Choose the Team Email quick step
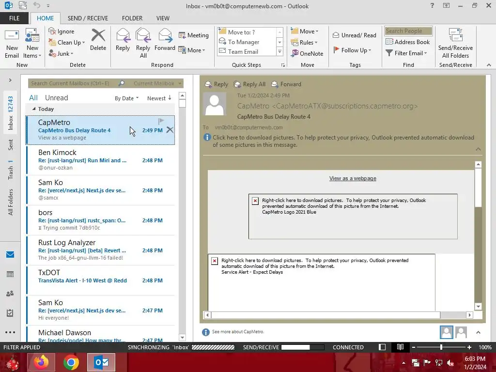The image size is (496, 372). pos(247,51)
